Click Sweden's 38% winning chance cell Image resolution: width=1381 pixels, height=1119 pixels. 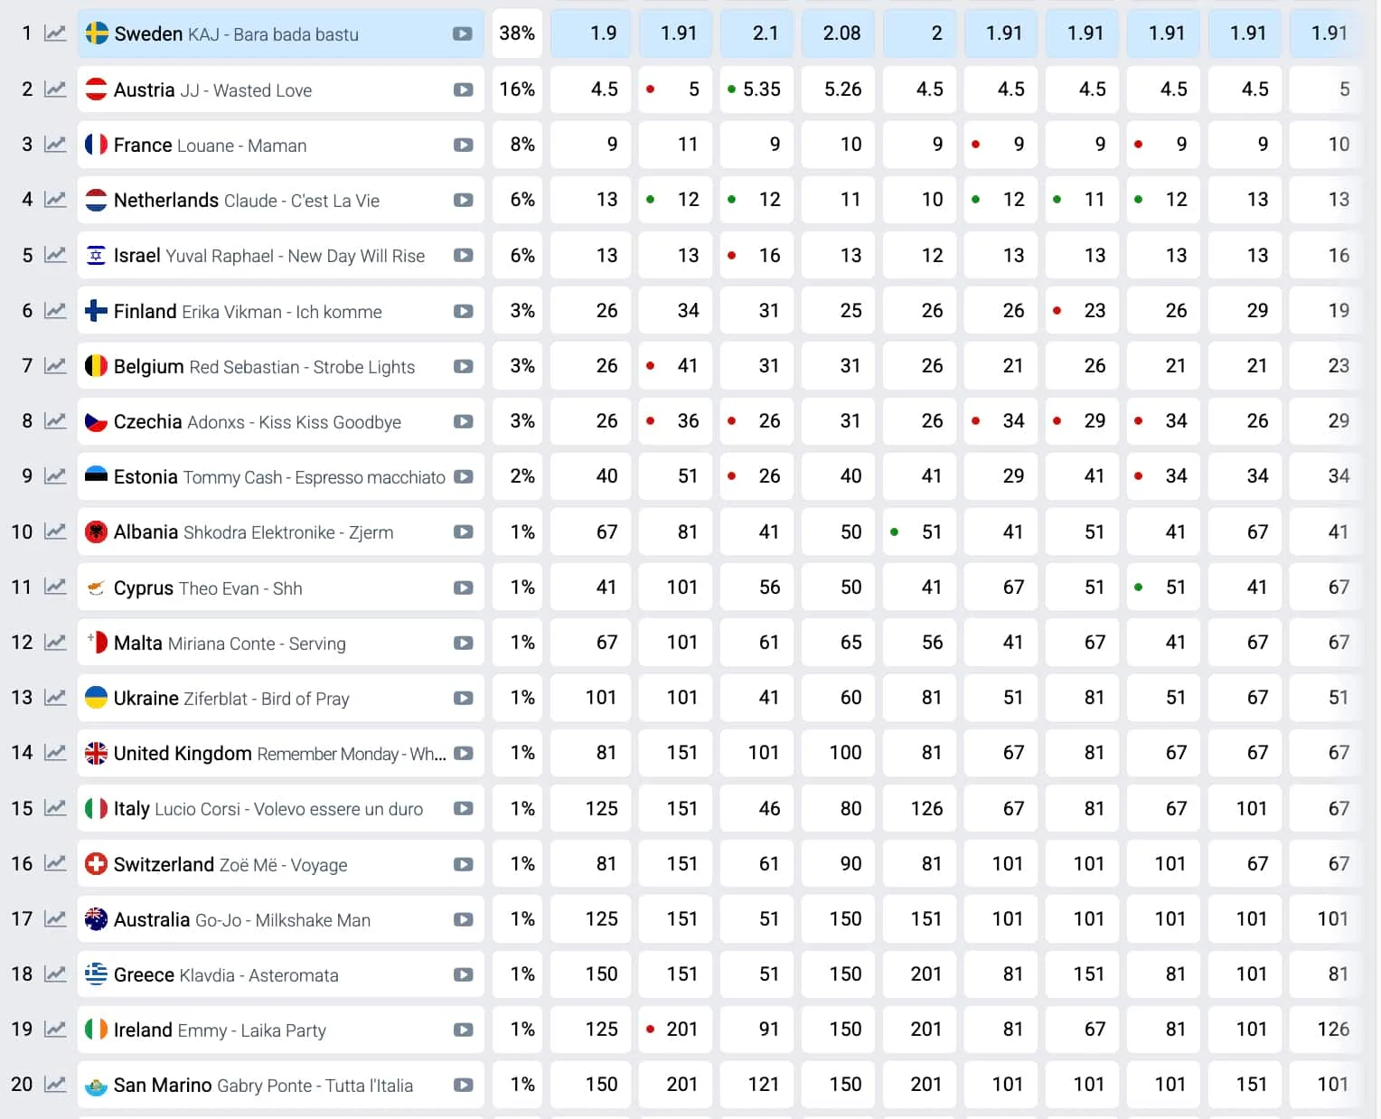point(517,34)
